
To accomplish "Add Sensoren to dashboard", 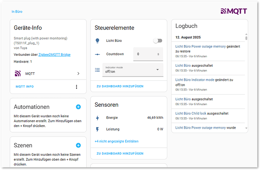I will [x=120, y=153].
